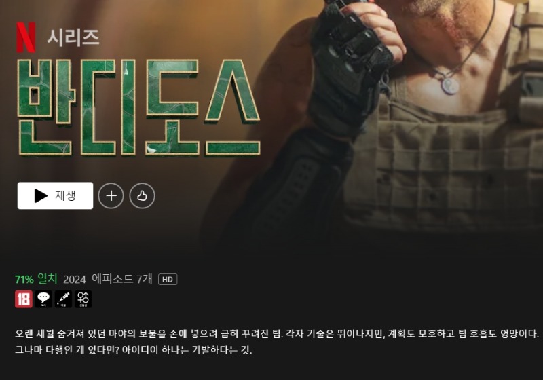Click the white play triangle inside 재생 button

point(41,196)
